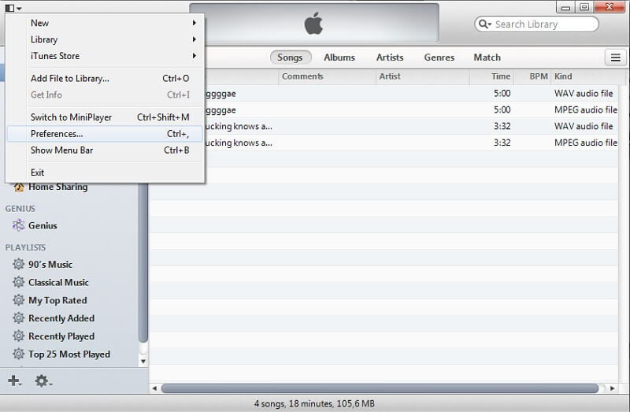The height and width of the screenshot is (412, 630).
Task: Click the Classical Music gear icon
Action: pyautogui.click(x=18, y=282)
